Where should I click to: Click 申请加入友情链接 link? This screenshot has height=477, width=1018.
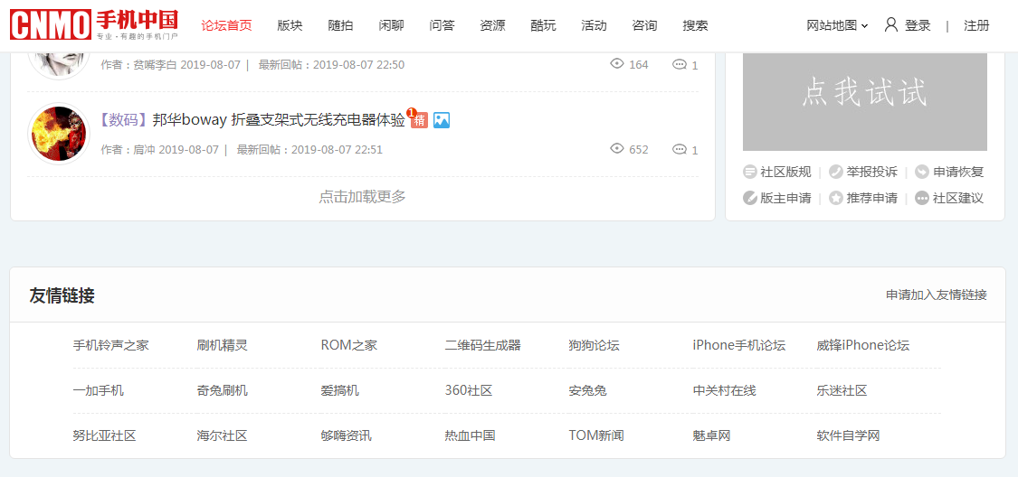point(937,295)
